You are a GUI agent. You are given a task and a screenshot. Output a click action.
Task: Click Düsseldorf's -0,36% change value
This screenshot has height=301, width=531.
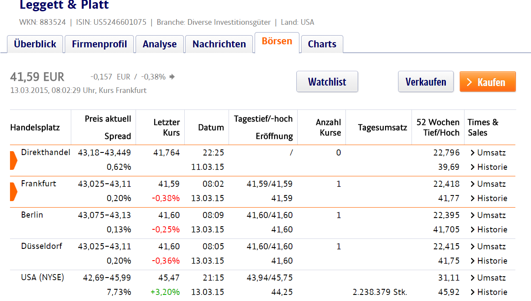click(x=166, y=261)
